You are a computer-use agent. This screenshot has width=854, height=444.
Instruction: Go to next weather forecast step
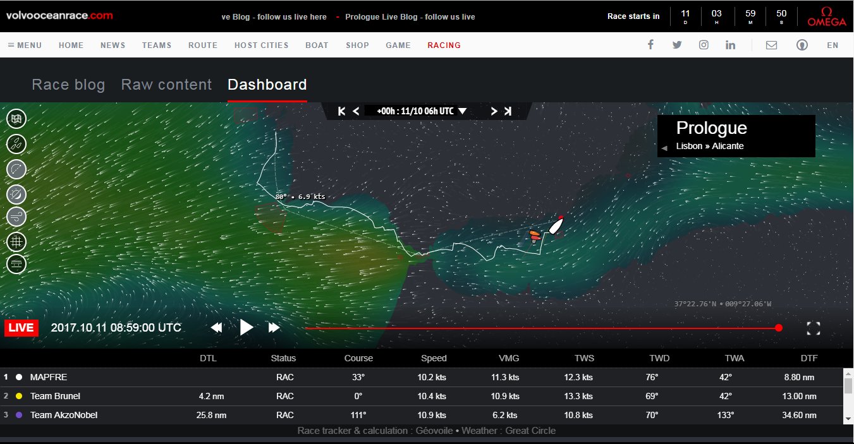(494, 111)
